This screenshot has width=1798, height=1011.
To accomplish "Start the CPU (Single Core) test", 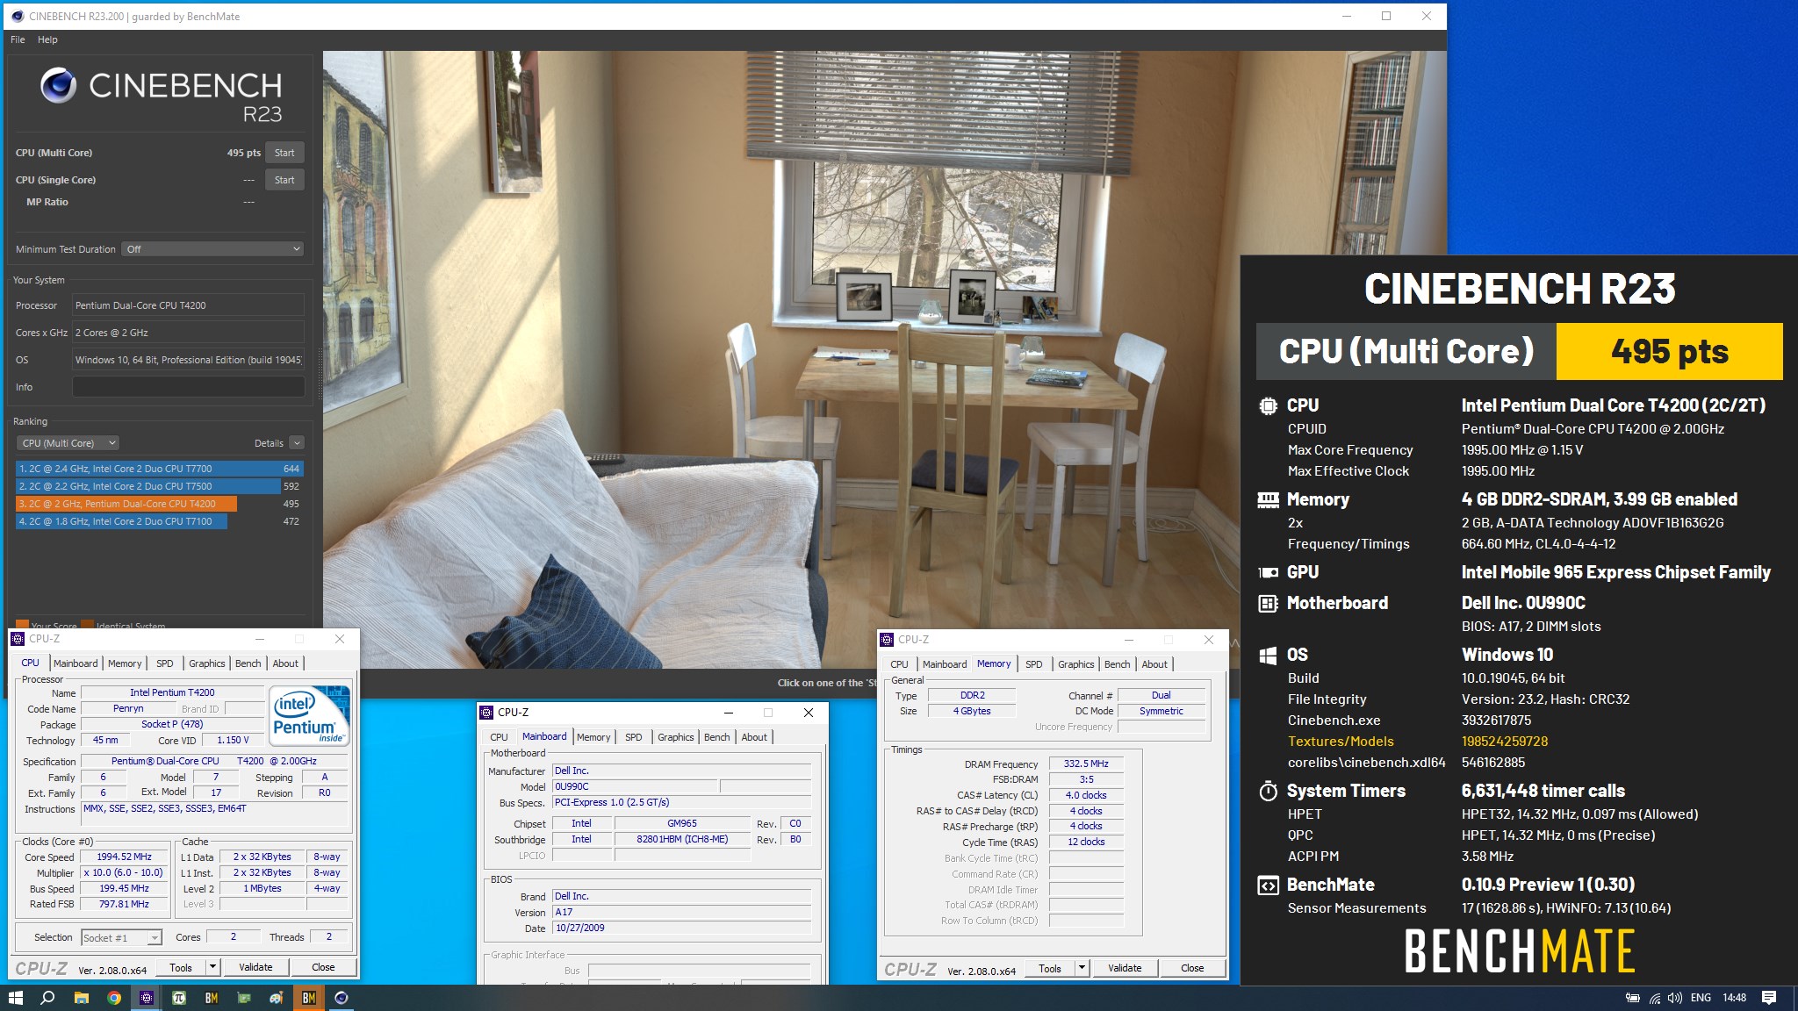I will point(284,180).
